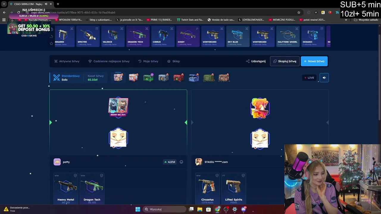Open the LOVE&LEMONADE bookmark

pos(251,20)
